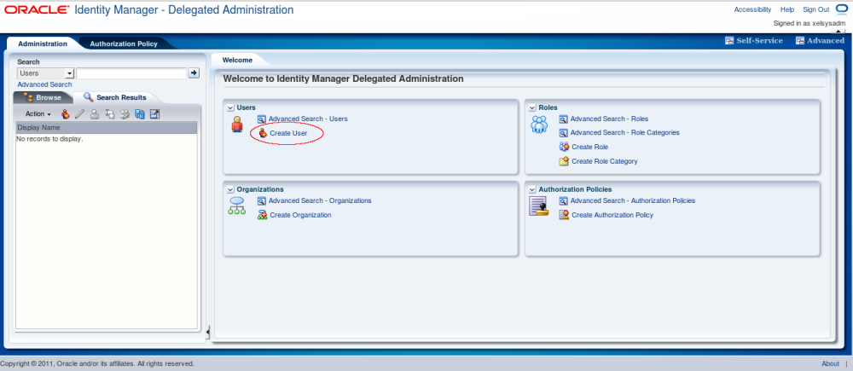853x371 pixels.
Task: Click the blue refresh icon in the toolbar
Action: coord(139,114)
